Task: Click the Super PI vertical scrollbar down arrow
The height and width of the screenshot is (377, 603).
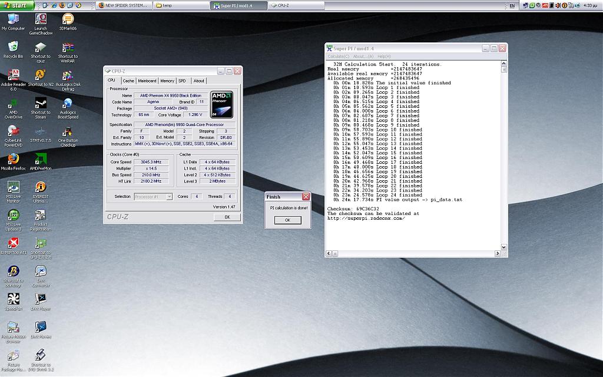Action: (504, 247)
